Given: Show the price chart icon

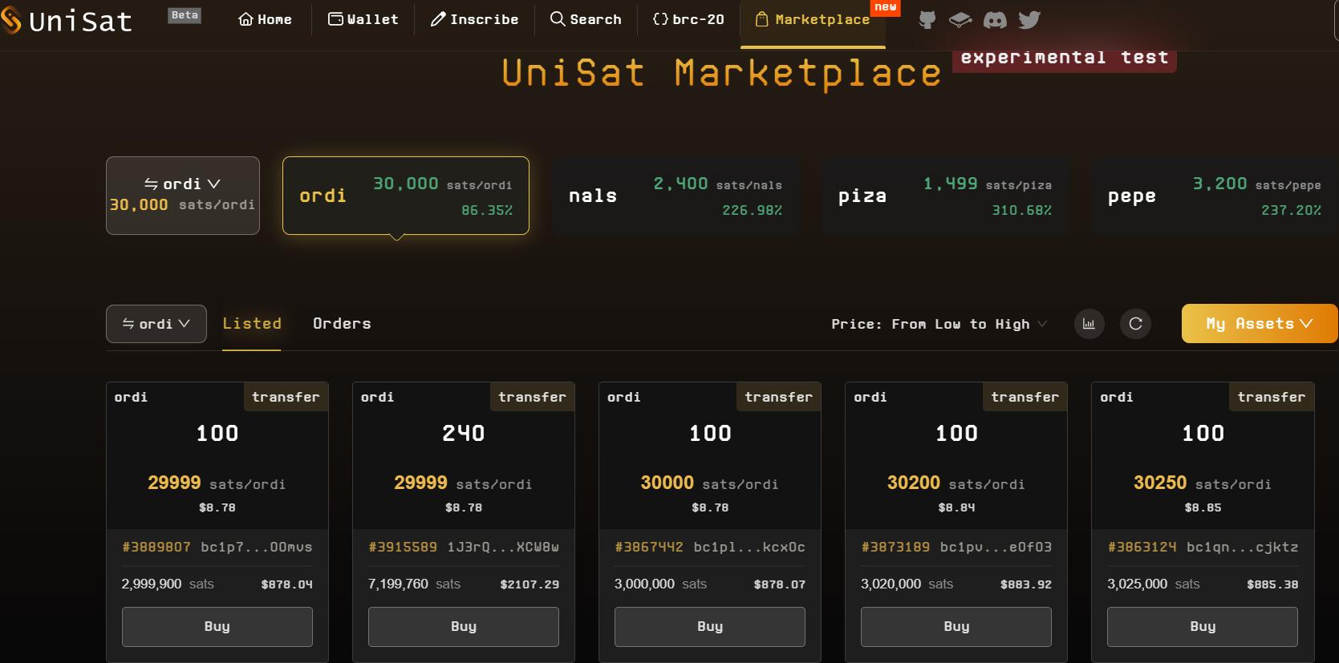Looking at the screenshot, I should 1089,324.
